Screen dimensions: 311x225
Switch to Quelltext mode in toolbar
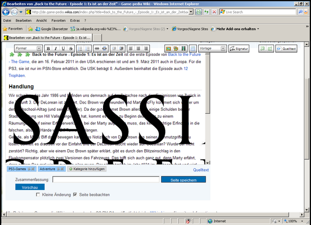tap(286, 49)
